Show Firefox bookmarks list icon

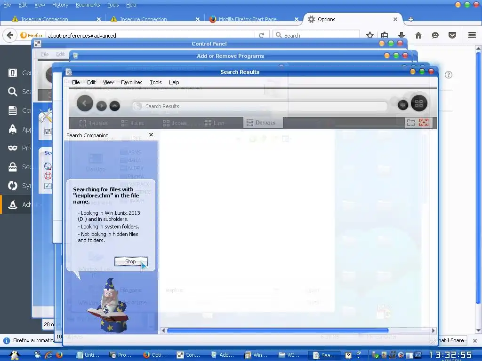[385, 35]
